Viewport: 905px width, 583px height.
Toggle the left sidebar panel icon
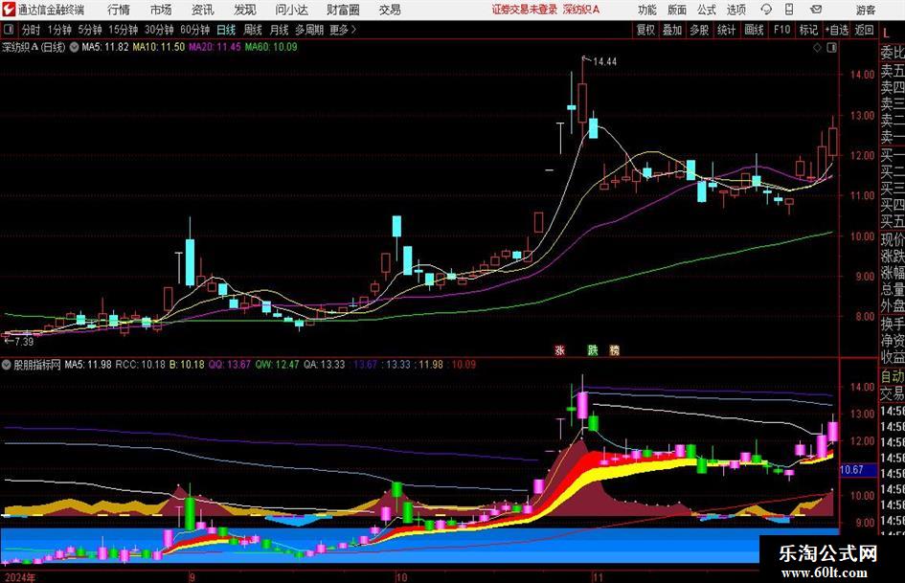coord(8,30)
